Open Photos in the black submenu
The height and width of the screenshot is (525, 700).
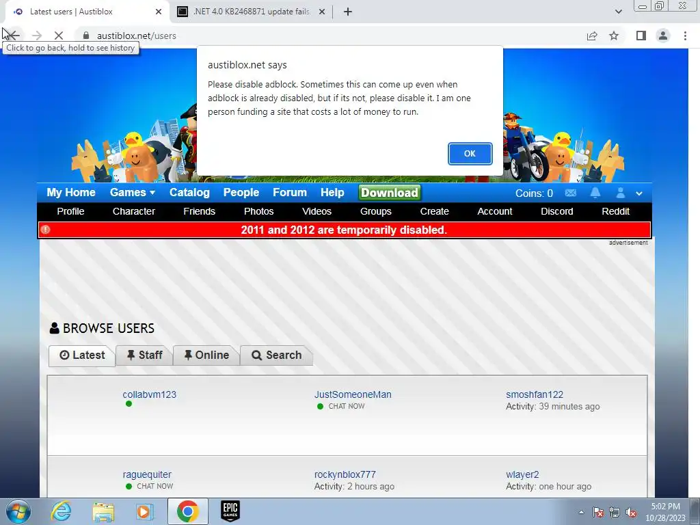(258, 211)
